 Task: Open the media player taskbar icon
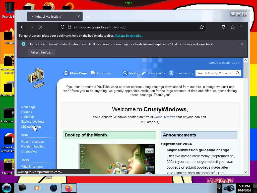pyautogui.click(x=37, y=188)
